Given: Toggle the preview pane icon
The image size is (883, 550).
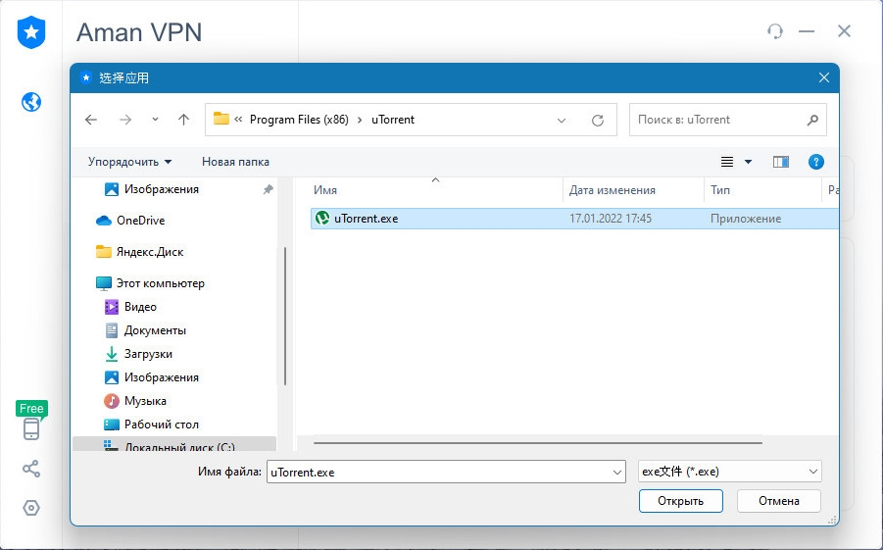Looking at the screenshot, I should pos(780,162).
